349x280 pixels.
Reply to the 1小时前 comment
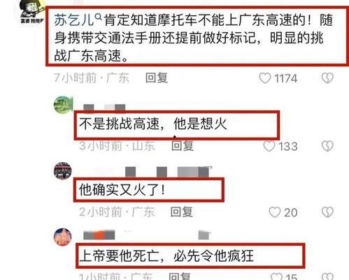tap(180, 277)
